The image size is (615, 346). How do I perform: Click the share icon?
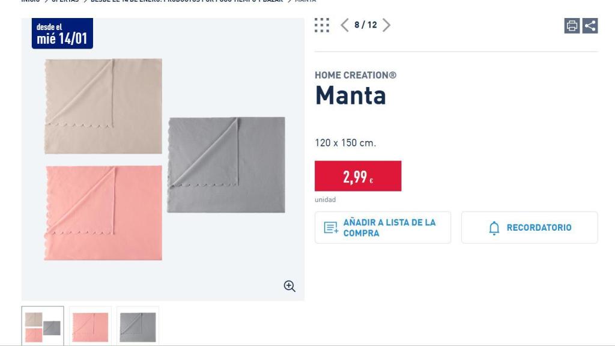tap(592, 27)
